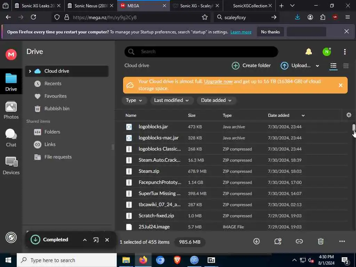Open the Drive section in sidebar
Screen dimensions: 356x267
click(x=11, y=82)
